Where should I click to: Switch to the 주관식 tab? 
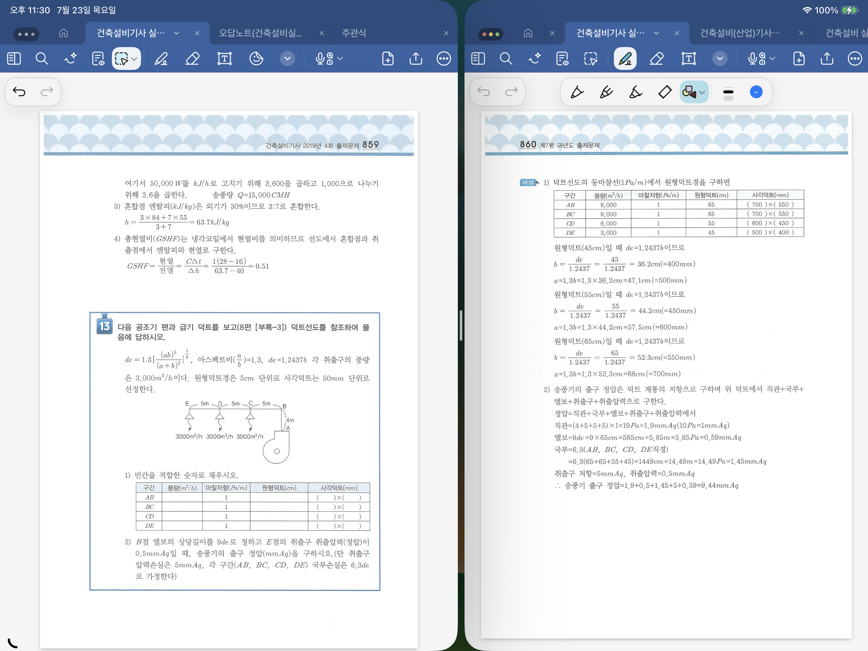354,33
